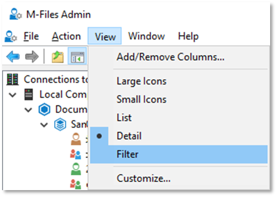The width and height of the screenshot is (277, 197).
Task: Click the Document Vaults hexagon icon
Action: pyautogui.click(x=44, y=109)
